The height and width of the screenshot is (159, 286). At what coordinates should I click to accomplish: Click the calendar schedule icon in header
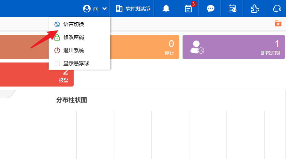[233, 9]
